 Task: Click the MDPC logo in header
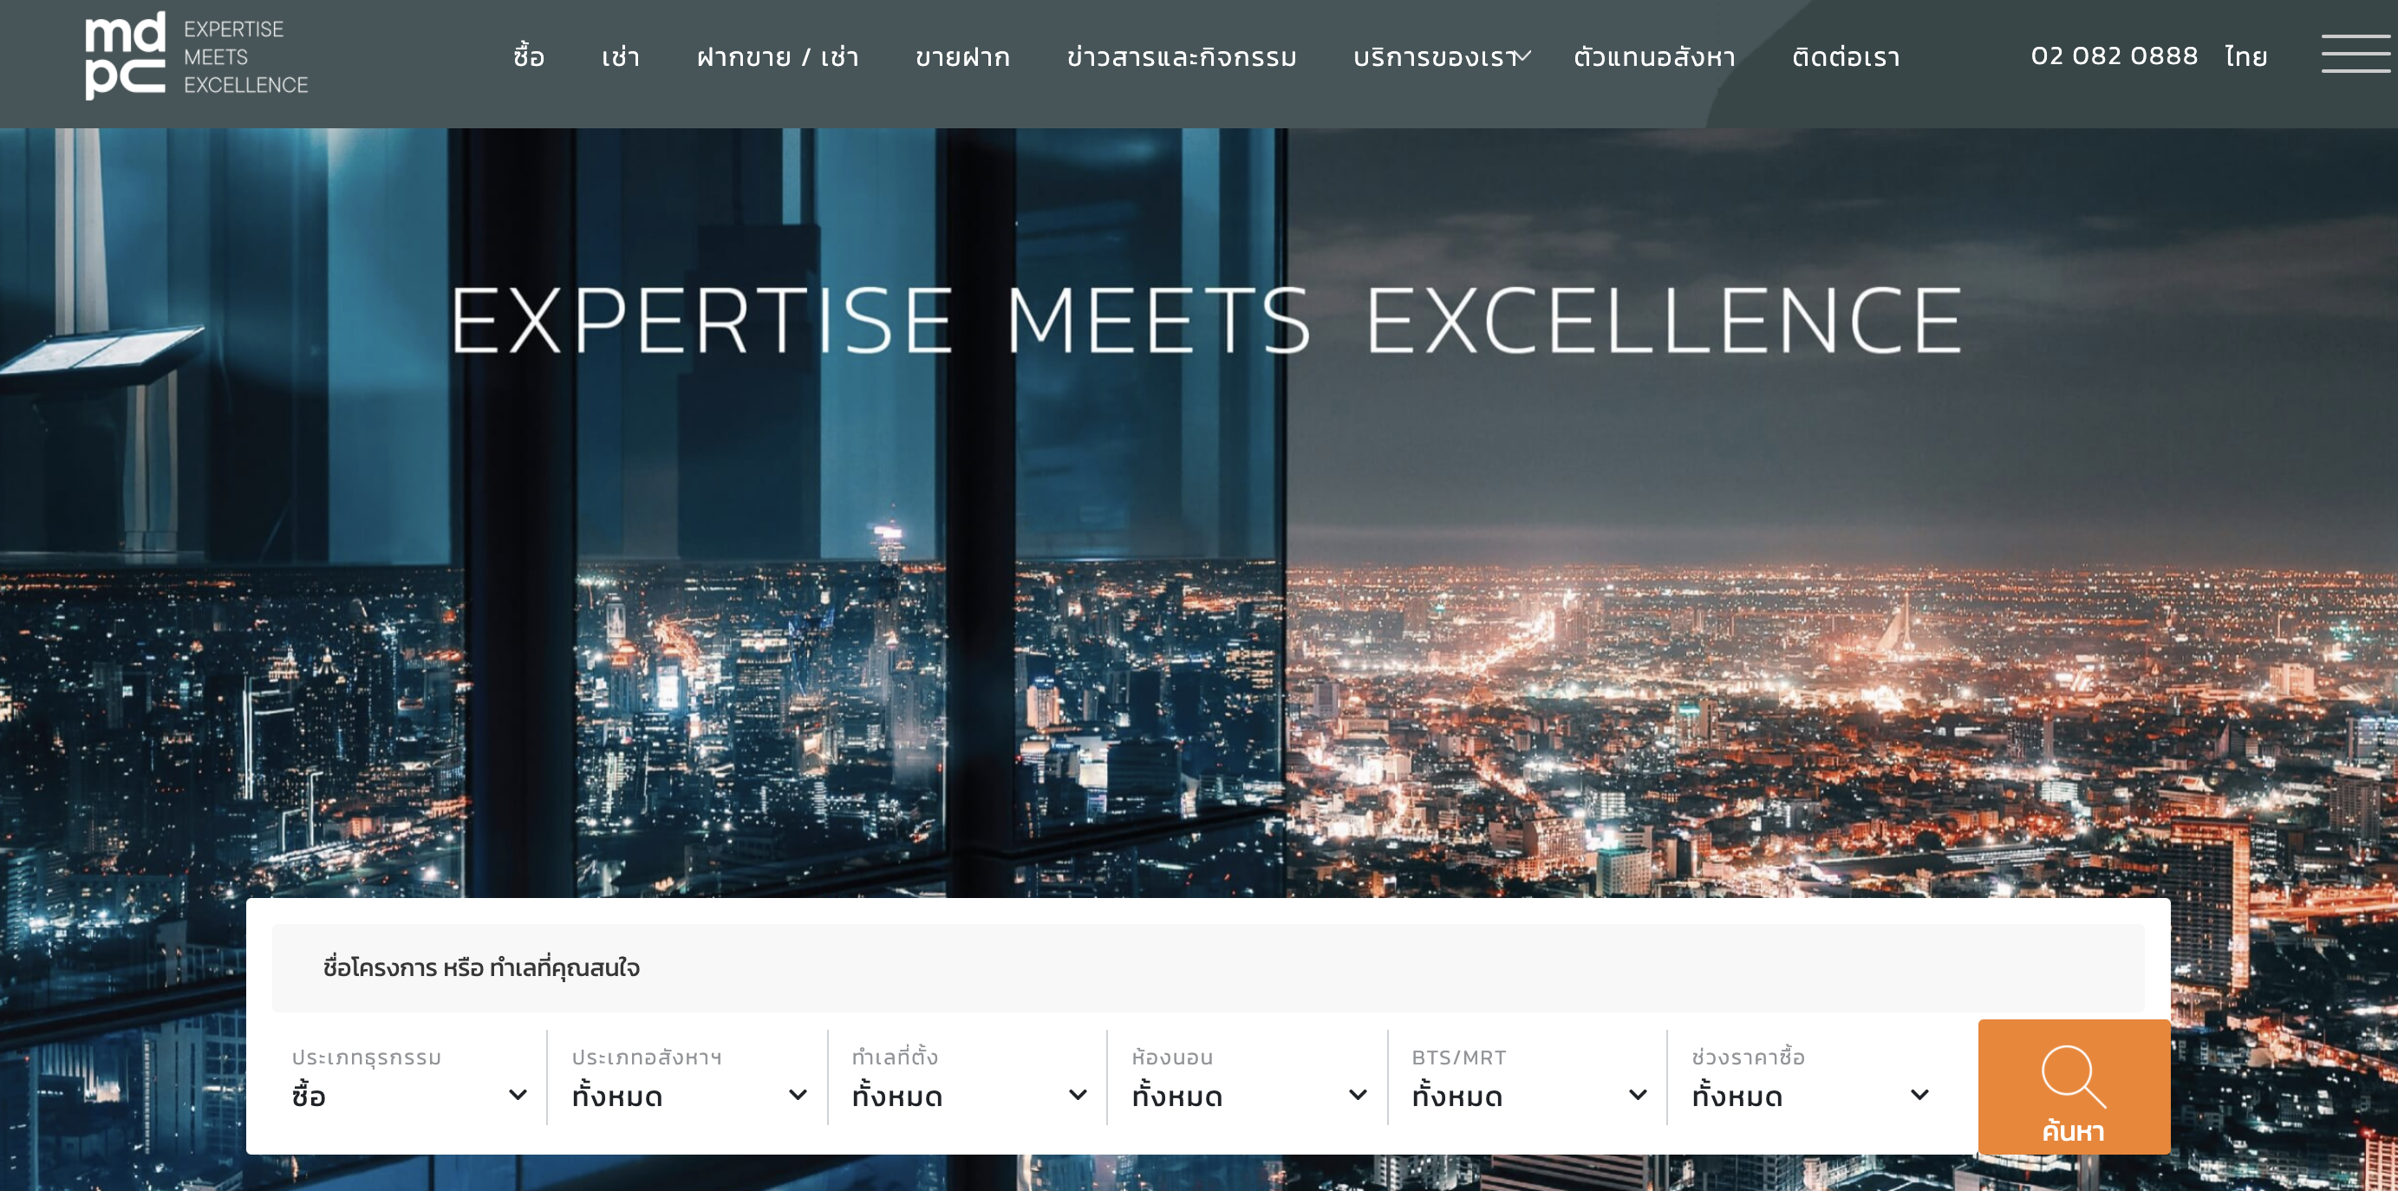click(197, 55)
